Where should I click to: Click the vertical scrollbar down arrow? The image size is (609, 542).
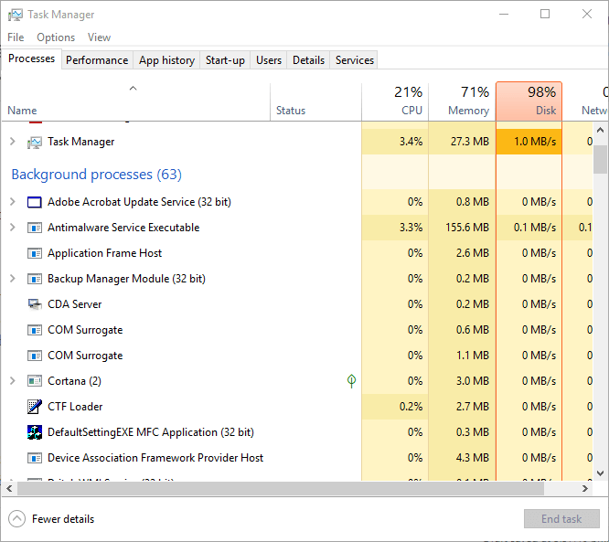click(600, 473)
